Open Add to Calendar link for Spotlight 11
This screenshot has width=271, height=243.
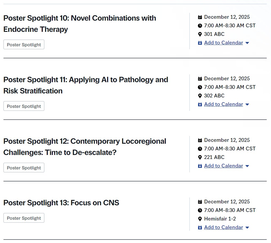(223, 104)
